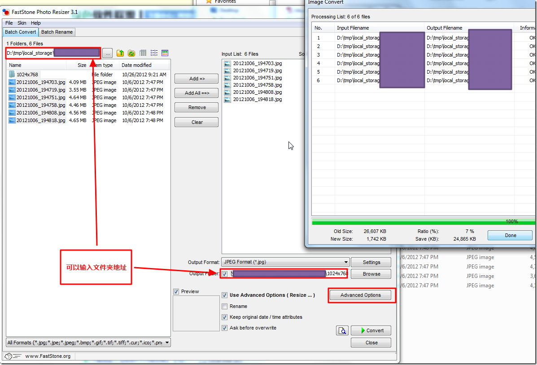Sort file list by Size column header
The height and width of the screenshot is (365, 537).
(x=78, y=65)
